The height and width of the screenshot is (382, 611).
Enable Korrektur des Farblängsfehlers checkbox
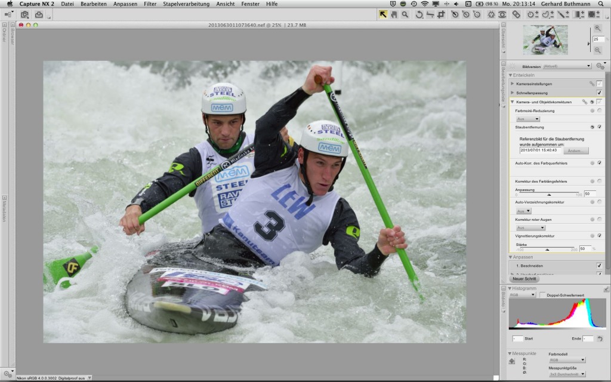pos(599,181)
